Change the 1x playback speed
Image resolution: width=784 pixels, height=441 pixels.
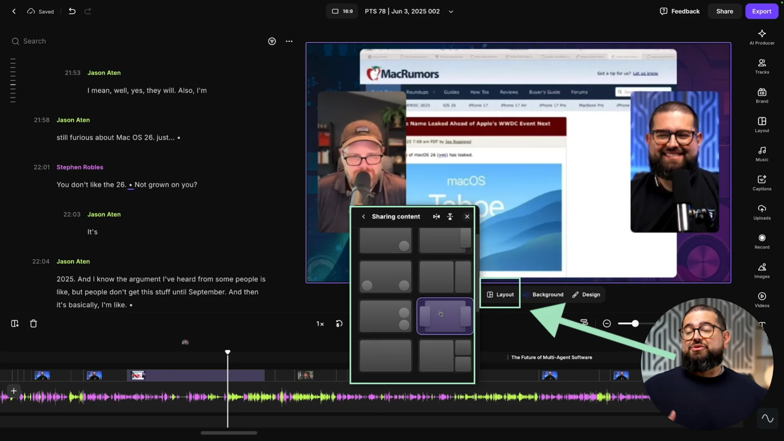click(320, 324)
